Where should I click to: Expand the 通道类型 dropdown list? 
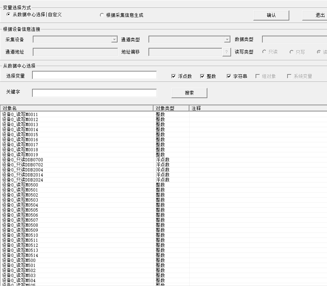(x=227, y=40)
